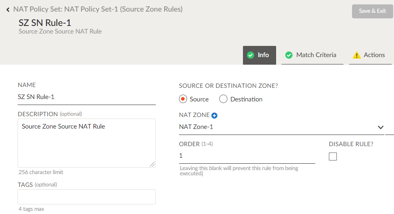Click the Order number field
Viewport: 394px width, 214px height.
coord(247,156)
